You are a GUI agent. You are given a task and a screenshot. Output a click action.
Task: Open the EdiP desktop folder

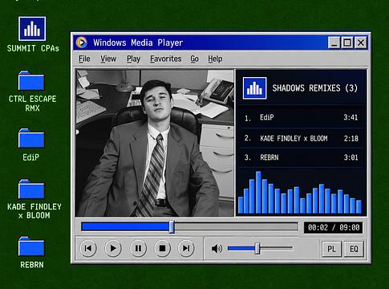click(x=31, y=138)
